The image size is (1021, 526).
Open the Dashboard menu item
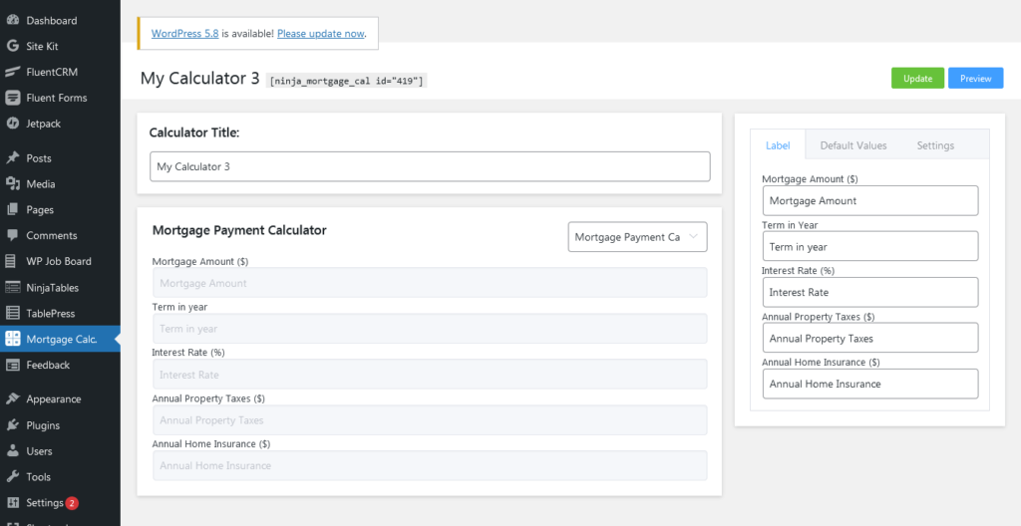(x=60, y=20)
